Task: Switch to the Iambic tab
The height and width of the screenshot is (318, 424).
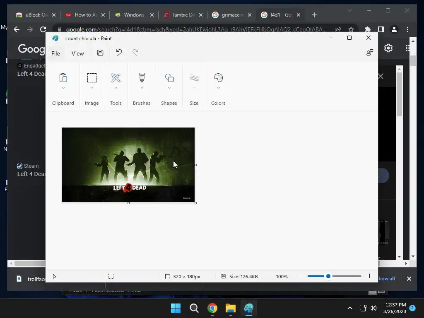Action: coord(183,15)
